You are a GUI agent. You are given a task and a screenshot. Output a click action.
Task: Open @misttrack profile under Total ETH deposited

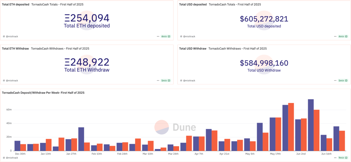(x=12, y=37)
